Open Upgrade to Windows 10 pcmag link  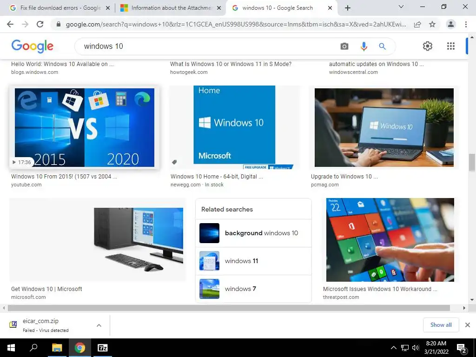coord(344,176)
